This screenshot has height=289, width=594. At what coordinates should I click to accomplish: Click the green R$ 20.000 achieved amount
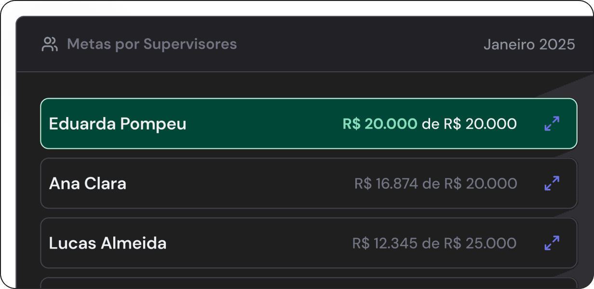coord(380,124)
